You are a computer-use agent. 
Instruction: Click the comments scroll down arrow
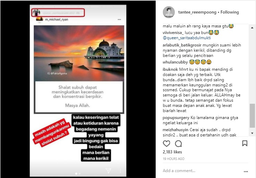[252, 133]
